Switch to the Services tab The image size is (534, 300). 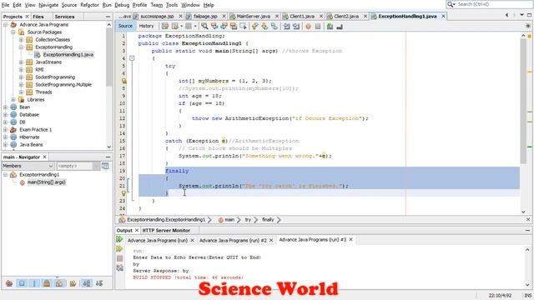point(64,17)
